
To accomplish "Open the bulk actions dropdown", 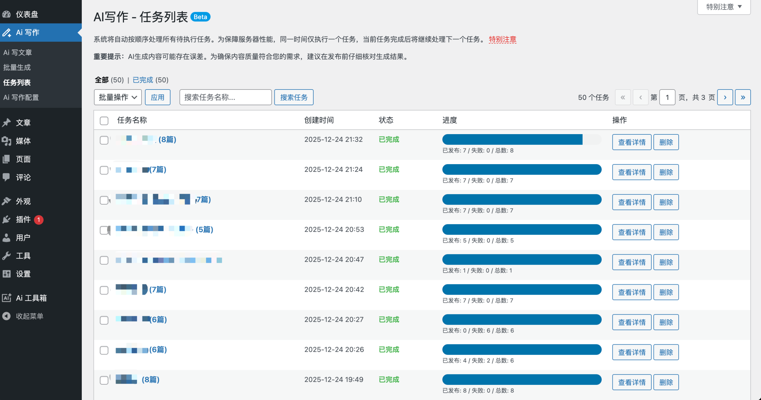I will (118, 97).
